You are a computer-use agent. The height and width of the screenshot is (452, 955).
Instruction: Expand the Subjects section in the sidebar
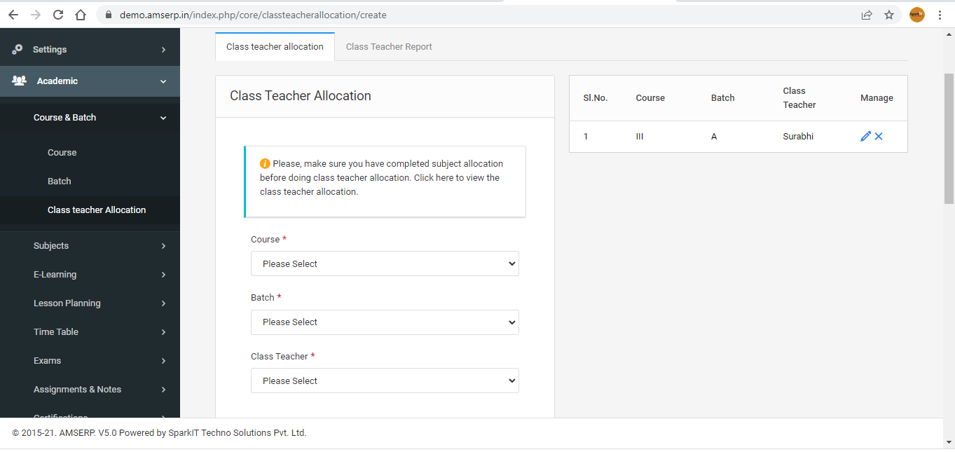pos(51,246)
